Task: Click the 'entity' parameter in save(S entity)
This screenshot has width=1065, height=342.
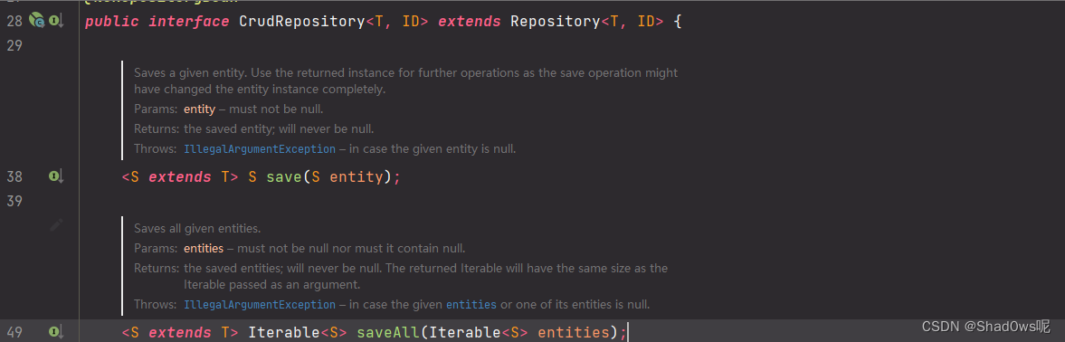Action: [x=357, y=177]
